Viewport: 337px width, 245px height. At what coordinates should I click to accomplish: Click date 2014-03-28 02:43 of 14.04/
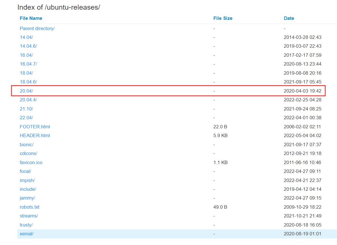pyautogui.click(x=302, y=37)
